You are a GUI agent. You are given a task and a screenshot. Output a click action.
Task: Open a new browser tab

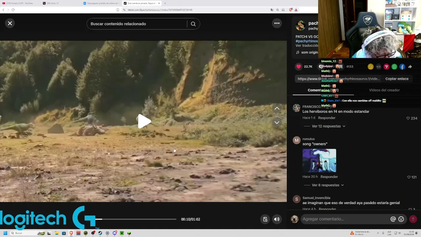(165, 3)
